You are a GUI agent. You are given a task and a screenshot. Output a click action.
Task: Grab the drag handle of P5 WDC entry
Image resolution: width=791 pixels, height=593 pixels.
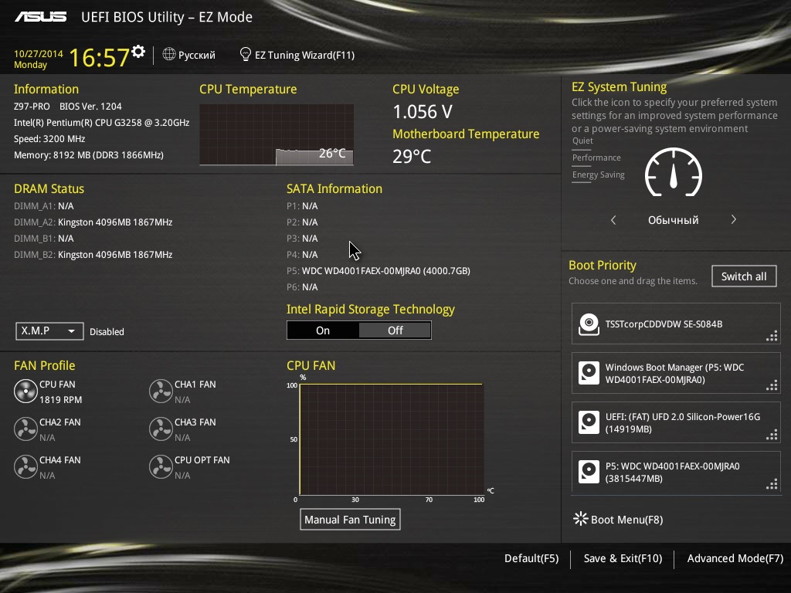(772, 485)
